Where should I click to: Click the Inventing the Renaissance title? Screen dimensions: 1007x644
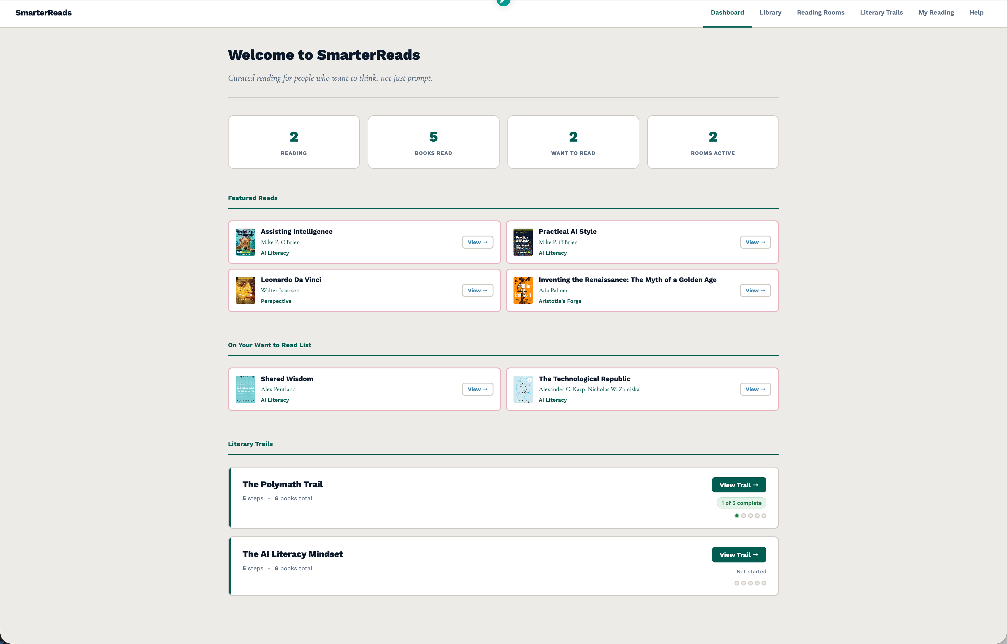[627, 280]
